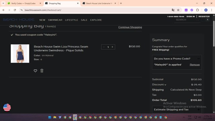215x121 pixels.
Task: Open the NEW menu in the site navigation
Action: tap(42, 20)
